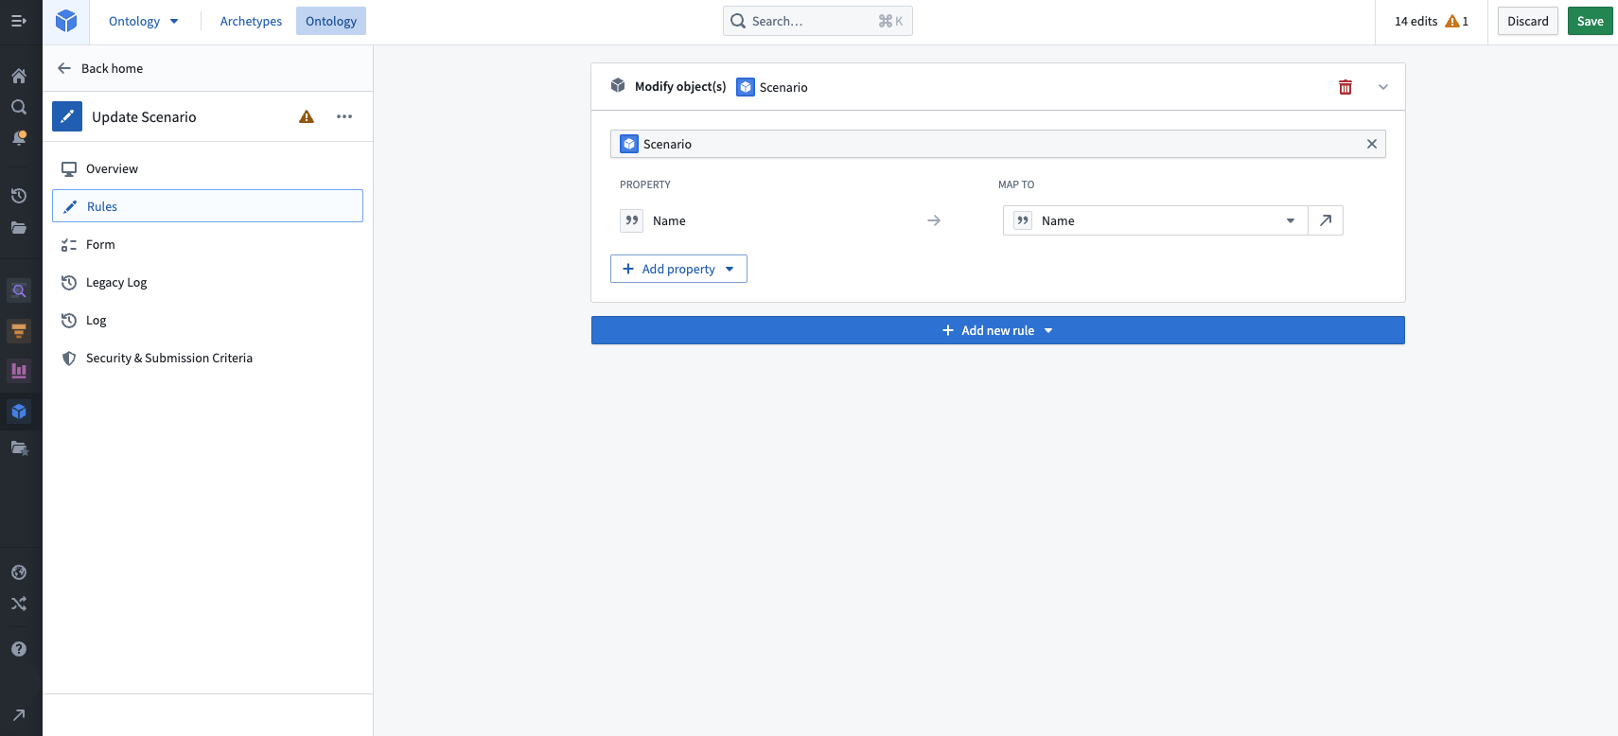Open recent history icon in left rail

19,196
